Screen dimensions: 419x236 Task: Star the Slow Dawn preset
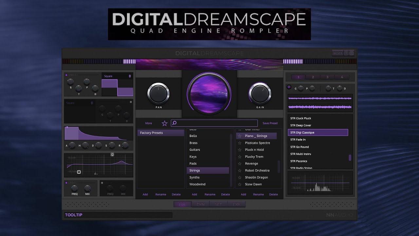click(240, 184)
